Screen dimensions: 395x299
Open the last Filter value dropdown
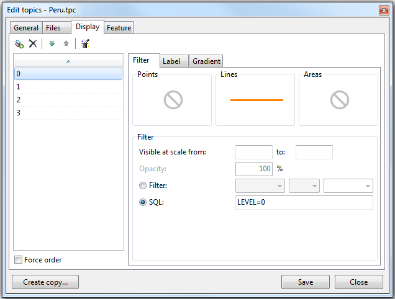pos(348,186)
